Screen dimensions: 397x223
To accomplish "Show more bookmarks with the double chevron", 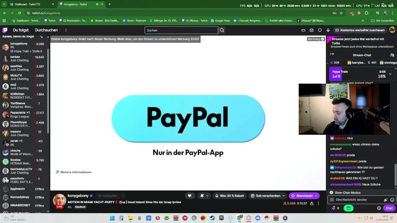I will (x=363, y=21).
